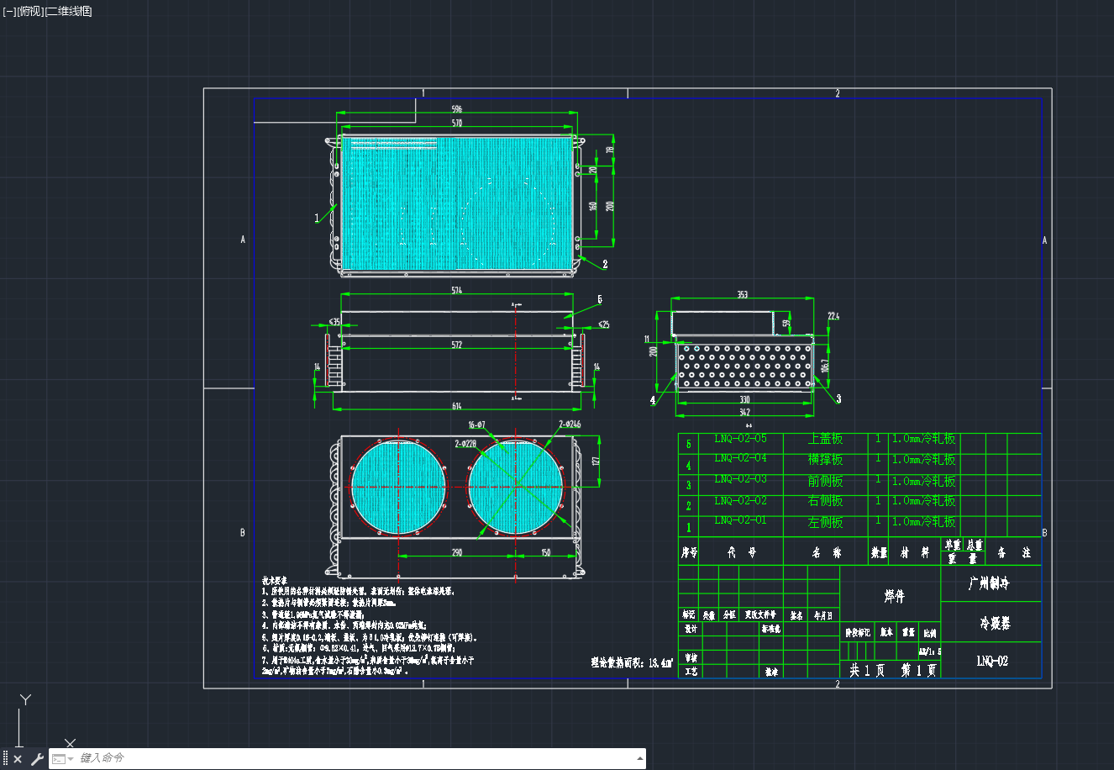Click the 焊件 label in title block
The width and height of the screenshot is (1114, 770).
click(894, 597)
